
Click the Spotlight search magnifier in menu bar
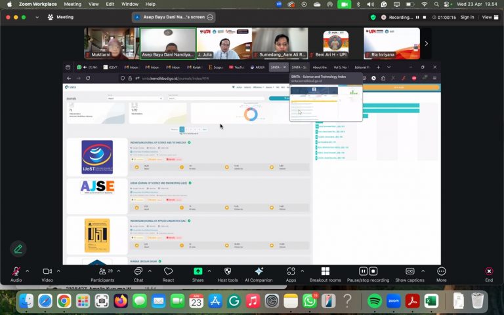tap(436, 4)
